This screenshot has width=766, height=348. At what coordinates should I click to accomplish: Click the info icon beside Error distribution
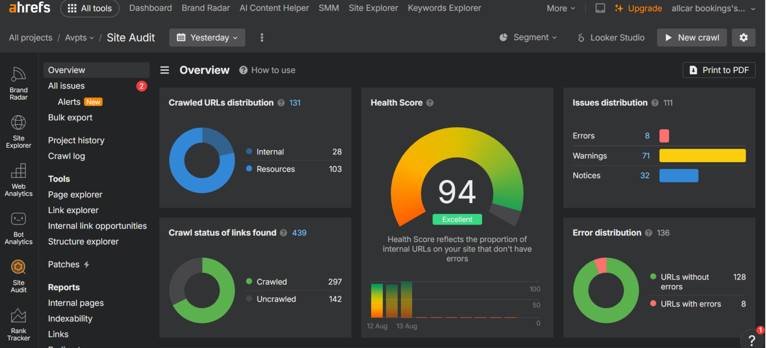pos(648,233)
